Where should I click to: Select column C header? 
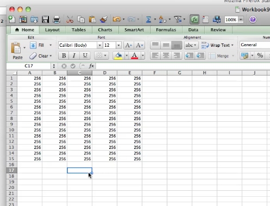(79, 73)
